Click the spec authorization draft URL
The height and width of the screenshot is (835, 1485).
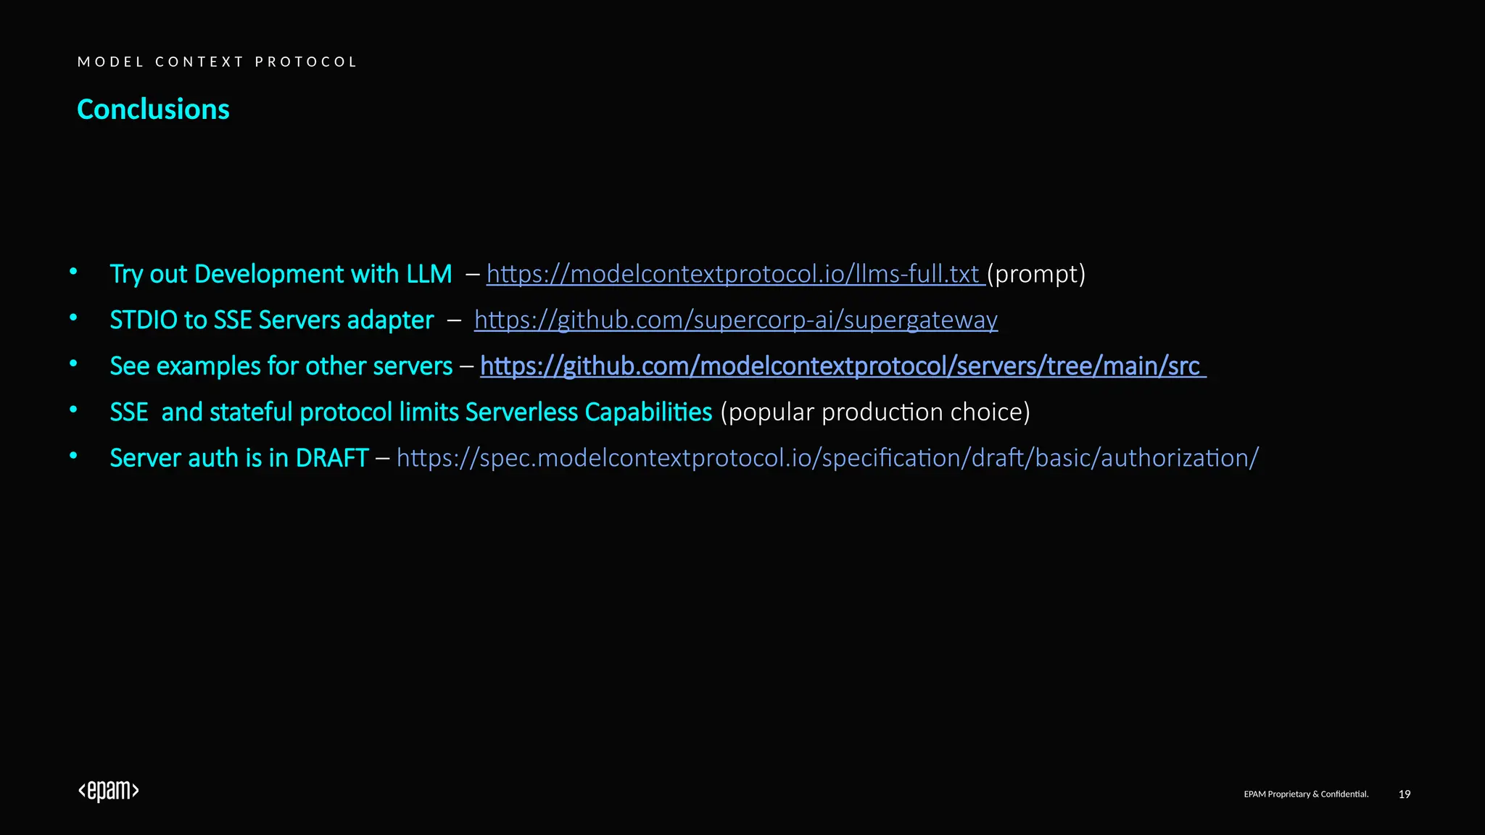tap(827, 458)
